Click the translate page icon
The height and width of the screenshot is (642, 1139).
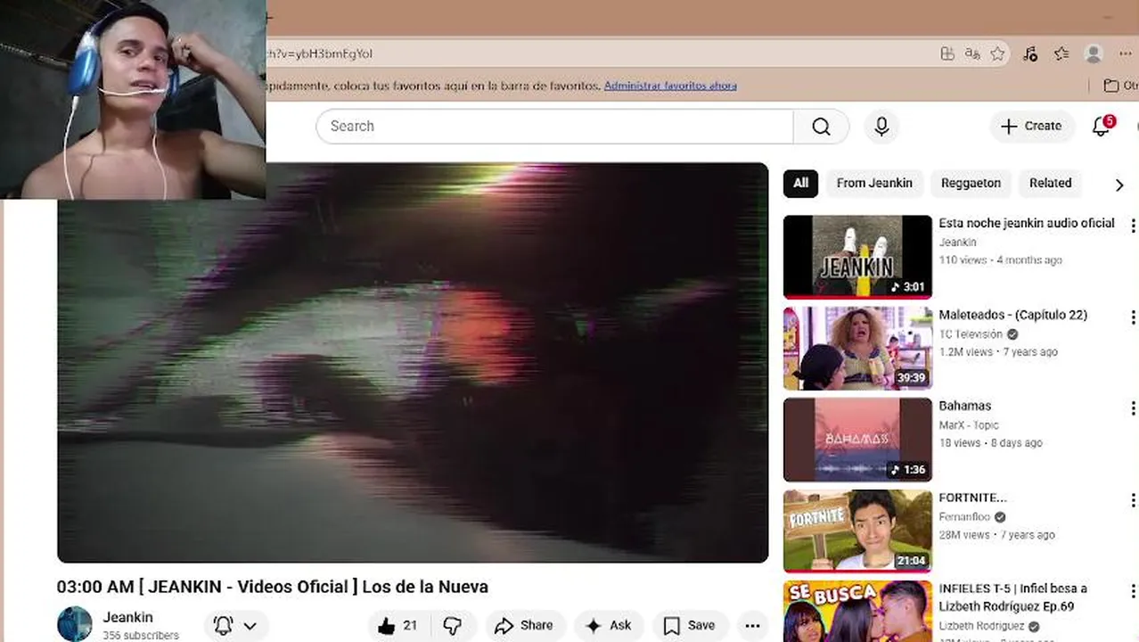tap(972, 54)
